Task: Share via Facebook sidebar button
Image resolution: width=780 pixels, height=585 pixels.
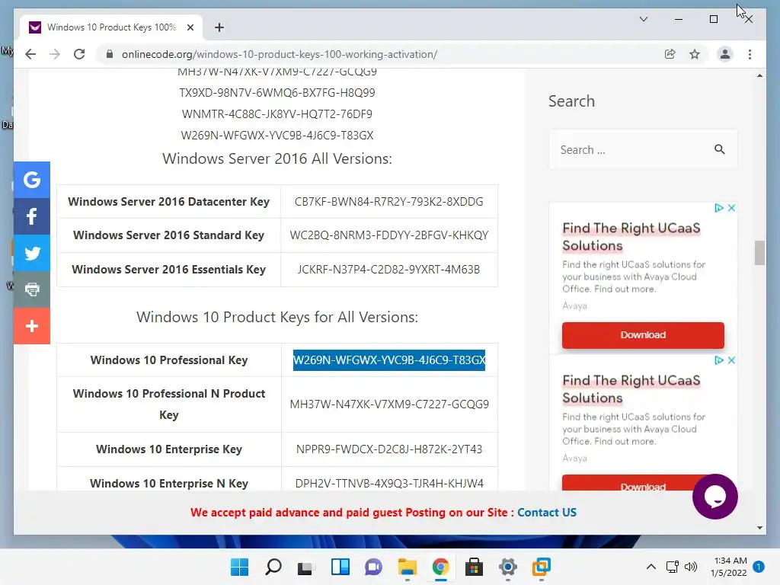Action: coord(32,216)
